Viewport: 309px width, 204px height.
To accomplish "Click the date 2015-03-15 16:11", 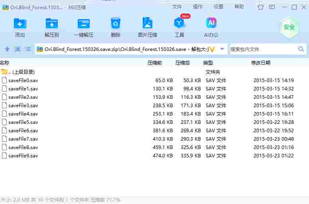I will (x=274, y=114).
